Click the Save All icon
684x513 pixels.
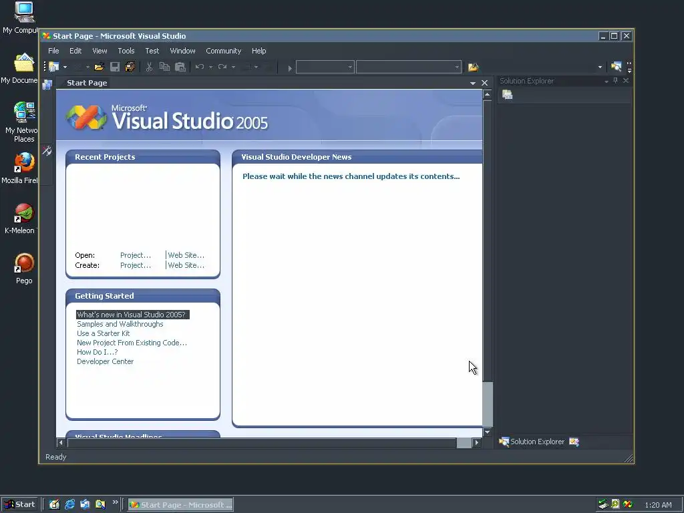coord(130,67)
